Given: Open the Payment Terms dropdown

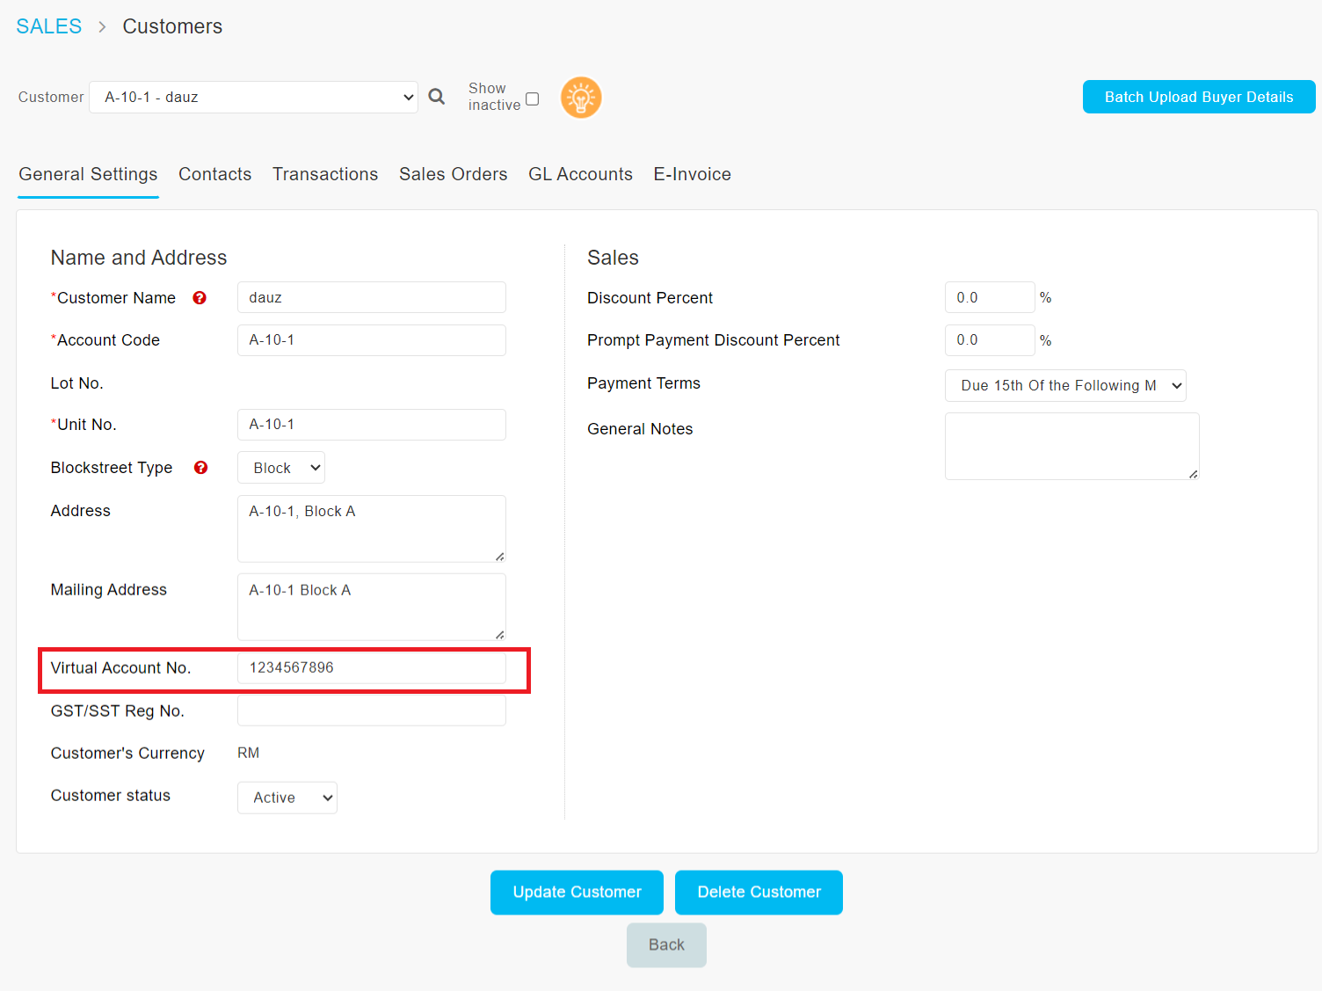Looking at the screenshot, I should pos(1064,386).
